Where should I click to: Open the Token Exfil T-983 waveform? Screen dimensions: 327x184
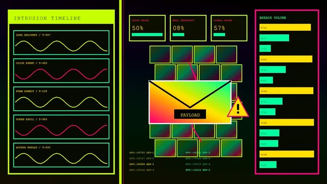(61, 127)
